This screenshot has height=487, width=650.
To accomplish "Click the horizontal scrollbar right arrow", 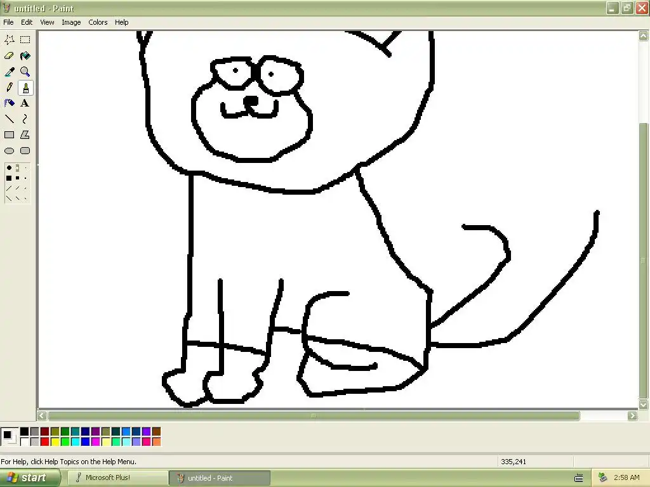I will tap(632, 415).
